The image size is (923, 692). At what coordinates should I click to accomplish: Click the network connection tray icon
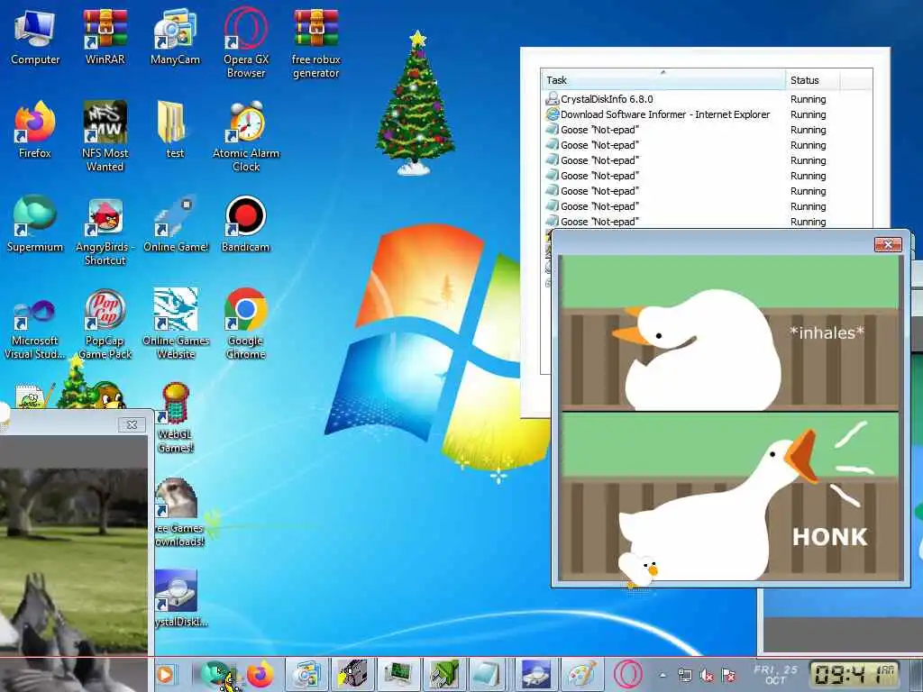685,676
